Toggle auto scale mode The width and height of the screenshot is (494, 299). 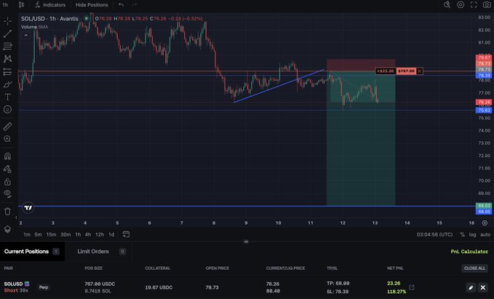485,235
